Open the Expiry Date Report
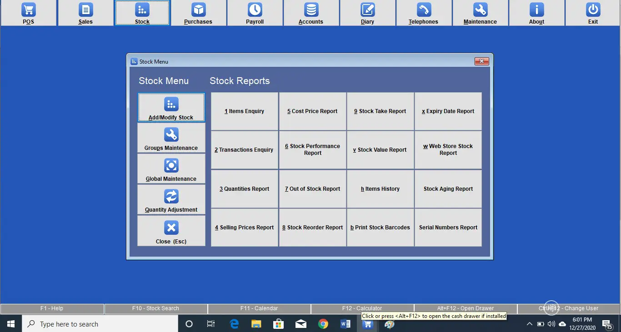The image size is (621, 332). (448, 111)
